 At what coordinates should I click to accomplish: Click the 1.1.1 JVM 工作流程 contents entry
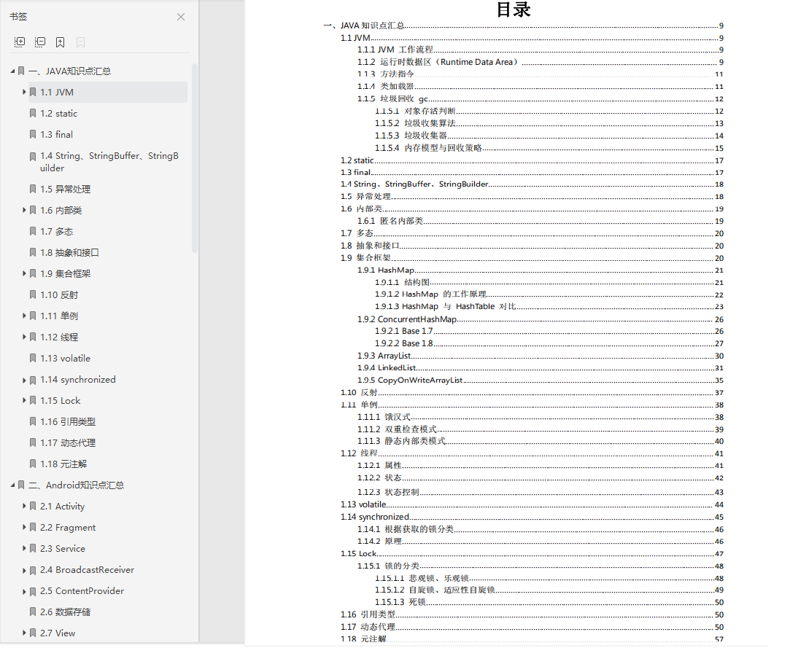tap(540, 50)
